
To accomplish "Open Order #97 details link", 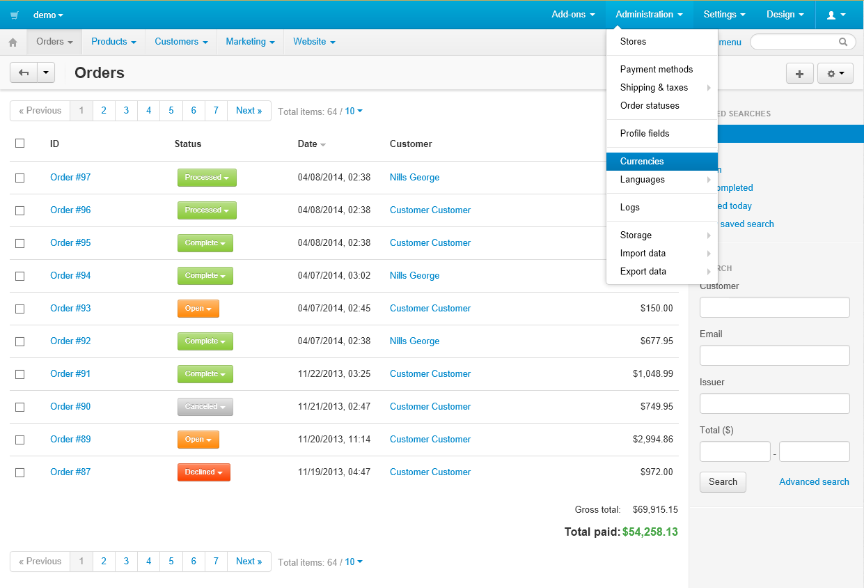I will coord(70,178).
